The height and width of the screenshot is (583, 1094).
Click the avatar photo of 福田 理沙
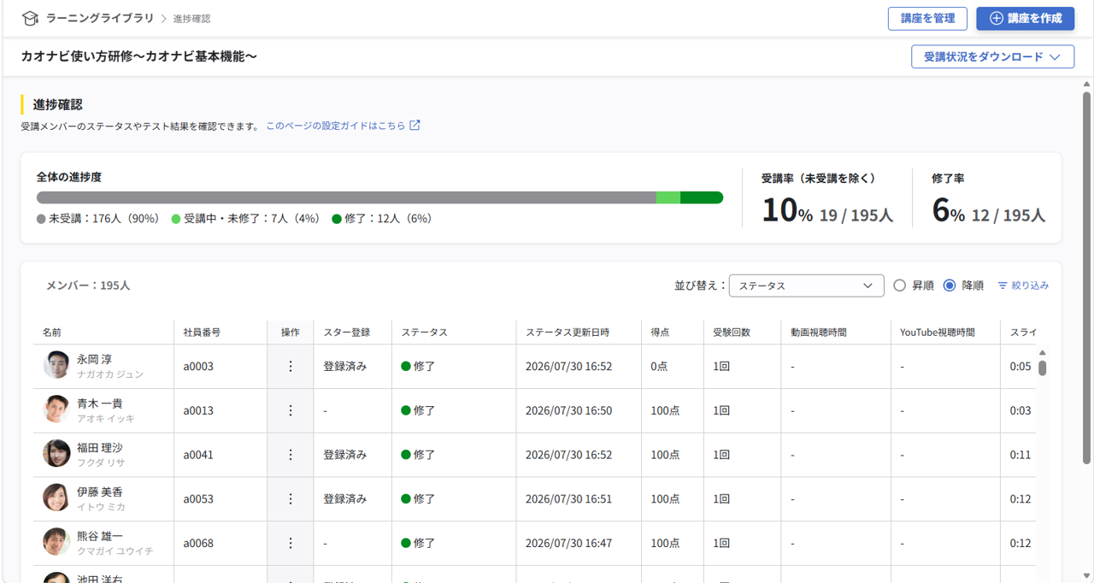pos(56,454)
